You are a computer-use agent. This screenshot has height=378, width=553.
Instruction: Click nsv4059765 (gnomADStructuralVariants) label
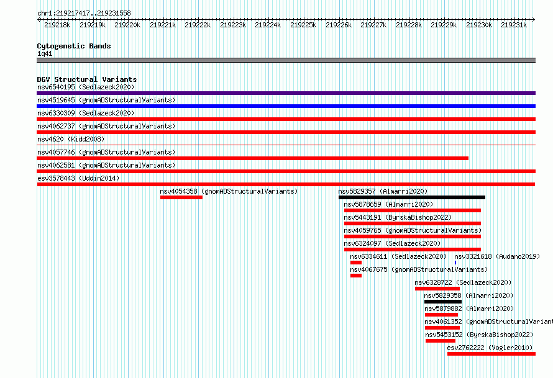click(x=413, y=230)
